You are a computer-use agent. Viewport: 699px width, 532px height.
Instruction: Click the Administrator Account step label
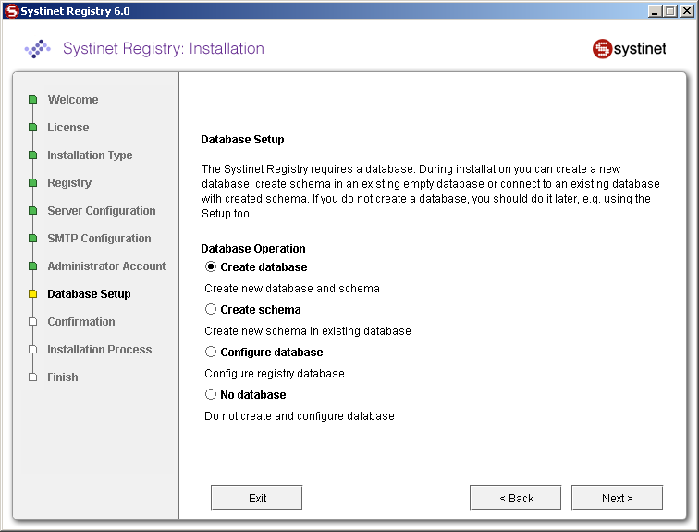pos(106,266)
